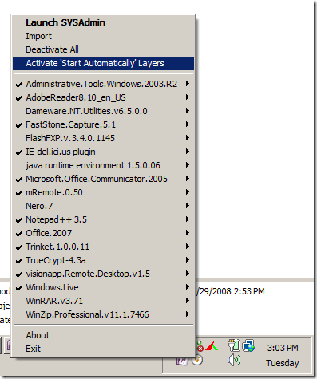Untick the Trinket.1.0.0.11 checkmark
The image size is (317, 379).
click(x=18, y=247)
